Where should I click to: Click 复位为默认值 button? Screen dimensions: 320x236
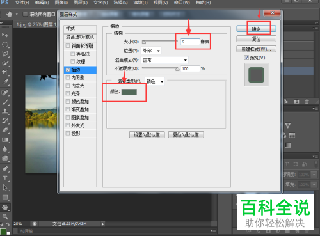186,135
